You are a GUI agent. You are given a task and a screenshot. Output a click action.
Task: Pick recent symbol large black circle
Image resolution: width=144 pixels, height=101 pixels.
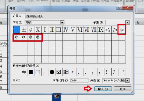point(52,72)
